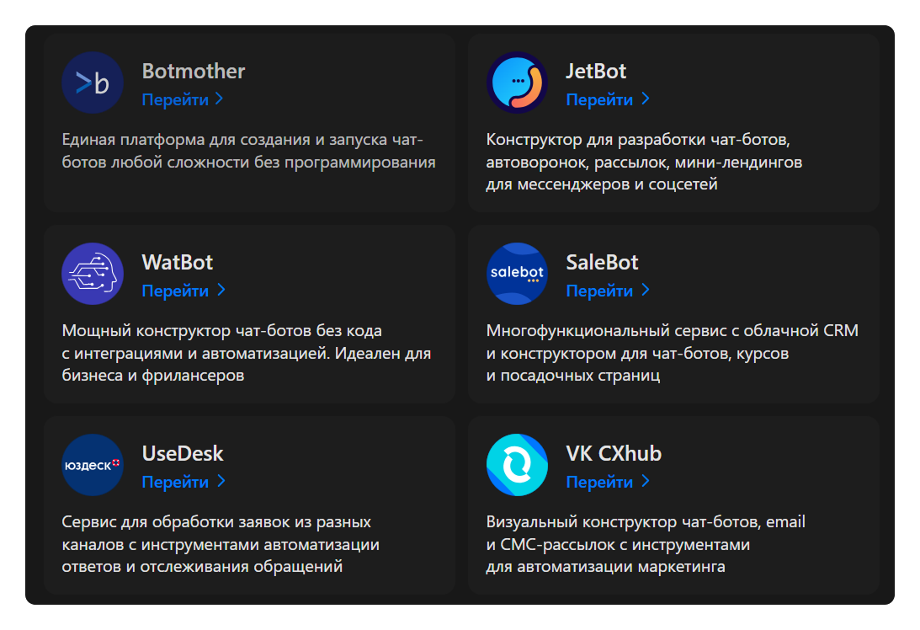The image size is (920, 630).
Task: Click the WatBot description text
Action: (247, 353)
